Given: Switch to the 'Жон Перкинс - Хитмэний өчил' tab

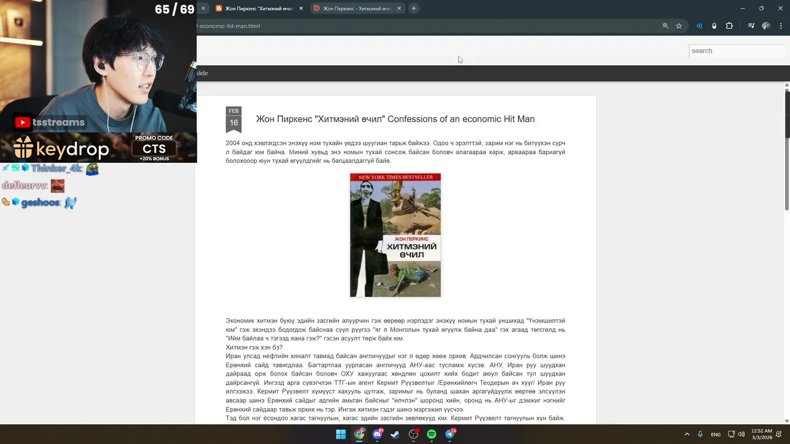Looking at the screenshot, I should coord(356,9).
